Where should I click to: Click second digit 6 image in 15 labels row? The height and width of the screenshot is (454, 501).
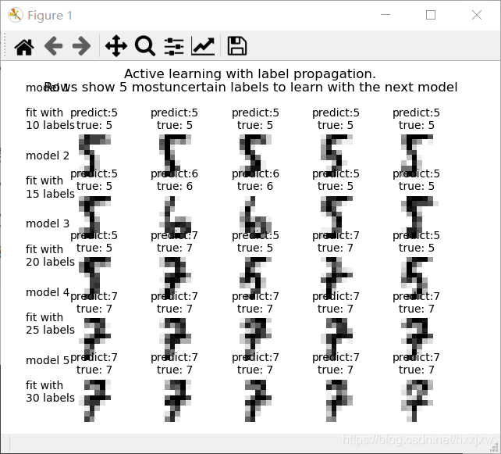(x=256, y=217)
